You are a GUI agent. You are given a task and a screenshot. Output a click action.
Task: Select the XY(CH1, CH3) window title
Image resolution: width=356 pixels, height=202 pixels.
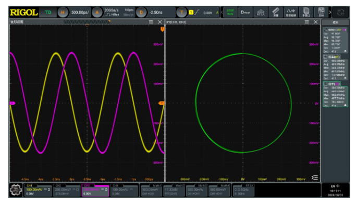click(x=176, y=22)
